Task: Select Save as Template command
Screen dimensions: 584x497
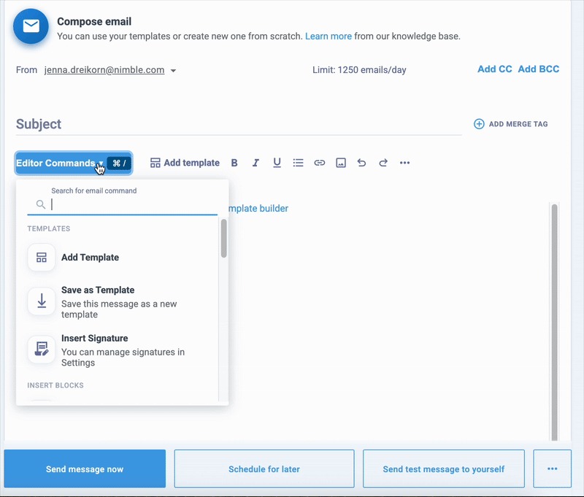Action: point(98,290)
